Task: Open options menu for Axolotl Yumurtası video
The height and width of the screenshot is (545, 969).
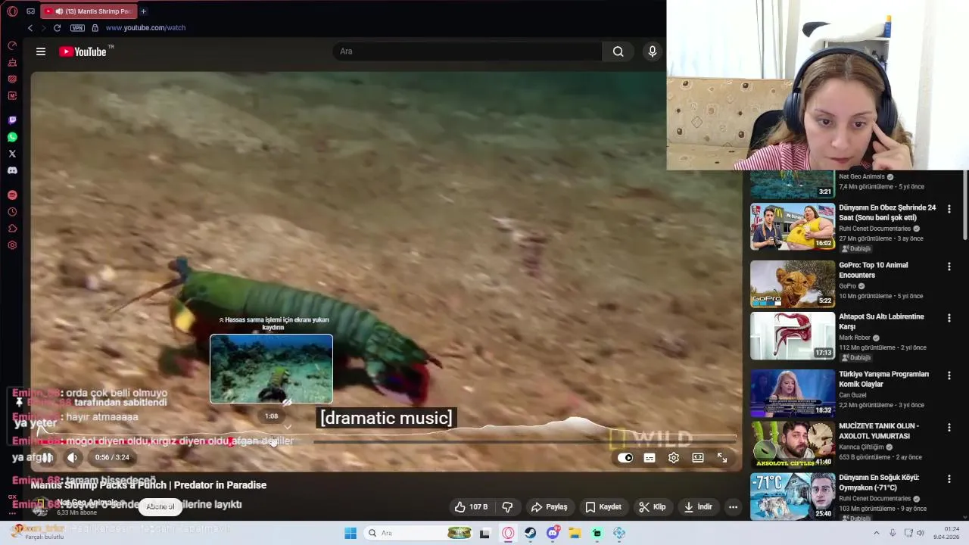Action: point(949,427)
